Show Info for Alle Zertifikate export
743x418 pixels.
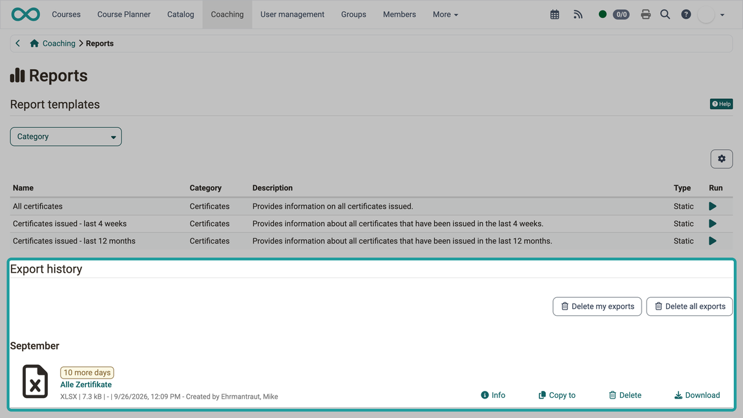click(x=493, y=395)
